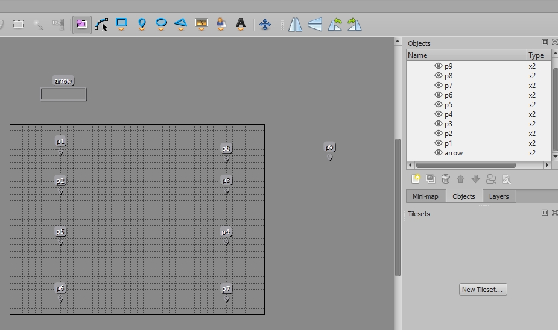Select the Select Objects tool
The height and width of the screenshot is (330, 558).
[82, 25]
